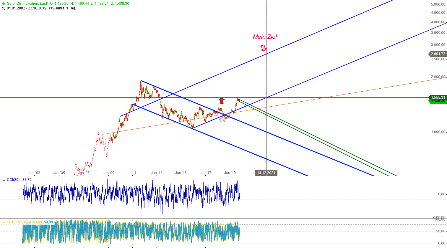Click the CCI value '-33,76'
447x248 pixels.
coord(27,180)
